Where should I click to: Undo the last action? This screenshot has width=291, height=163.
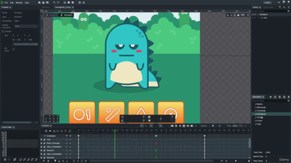click(x=54, y=3)
